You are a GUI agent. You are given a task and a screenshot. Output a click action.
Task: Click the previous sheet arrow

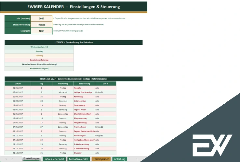(6, 159)
